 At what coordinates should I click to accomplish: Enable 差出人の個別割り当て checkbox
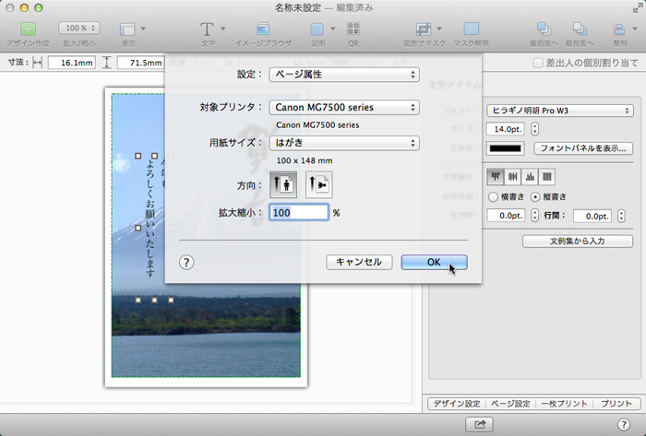(539, 63)
